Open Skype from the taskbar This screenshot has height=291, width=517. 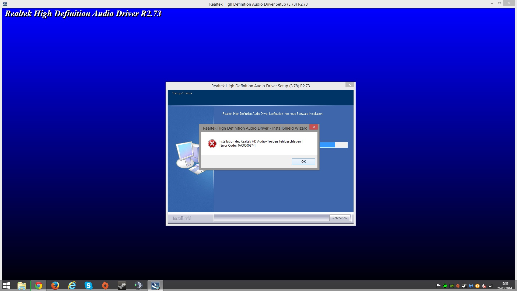(88, 286)
